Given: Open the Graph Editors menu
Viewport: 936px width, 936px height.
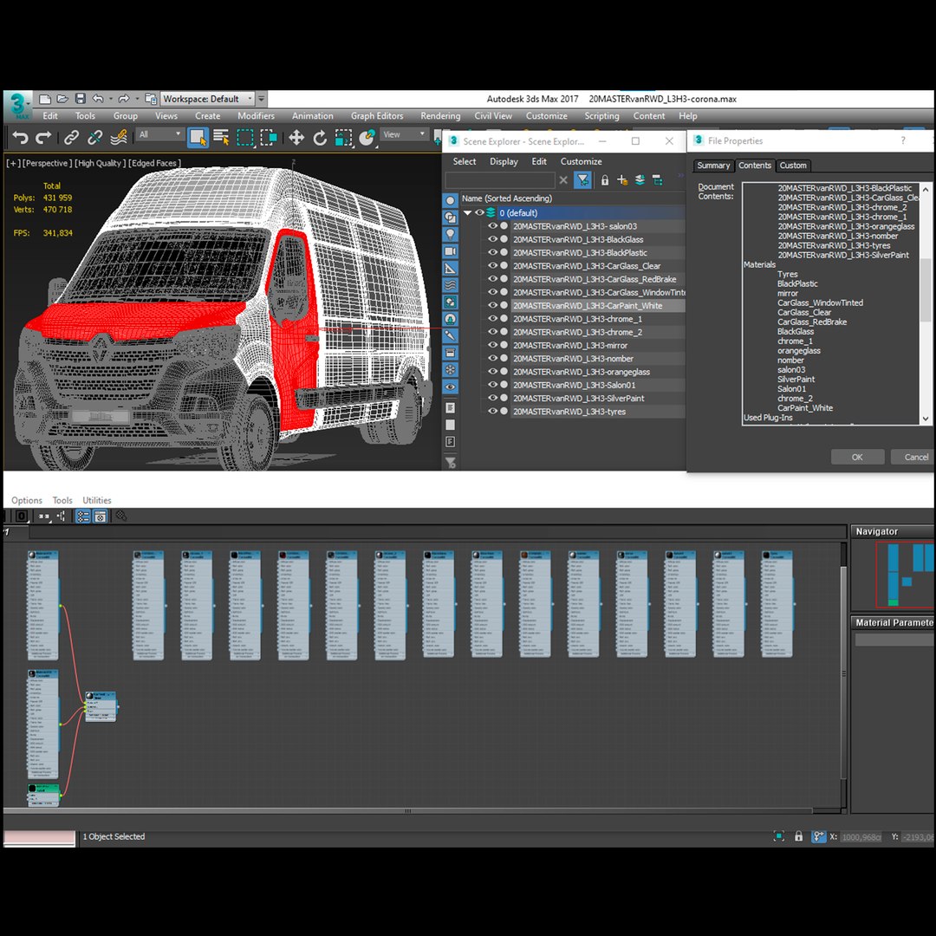Looking at the screenshot, I should click(x=377, y=116).
